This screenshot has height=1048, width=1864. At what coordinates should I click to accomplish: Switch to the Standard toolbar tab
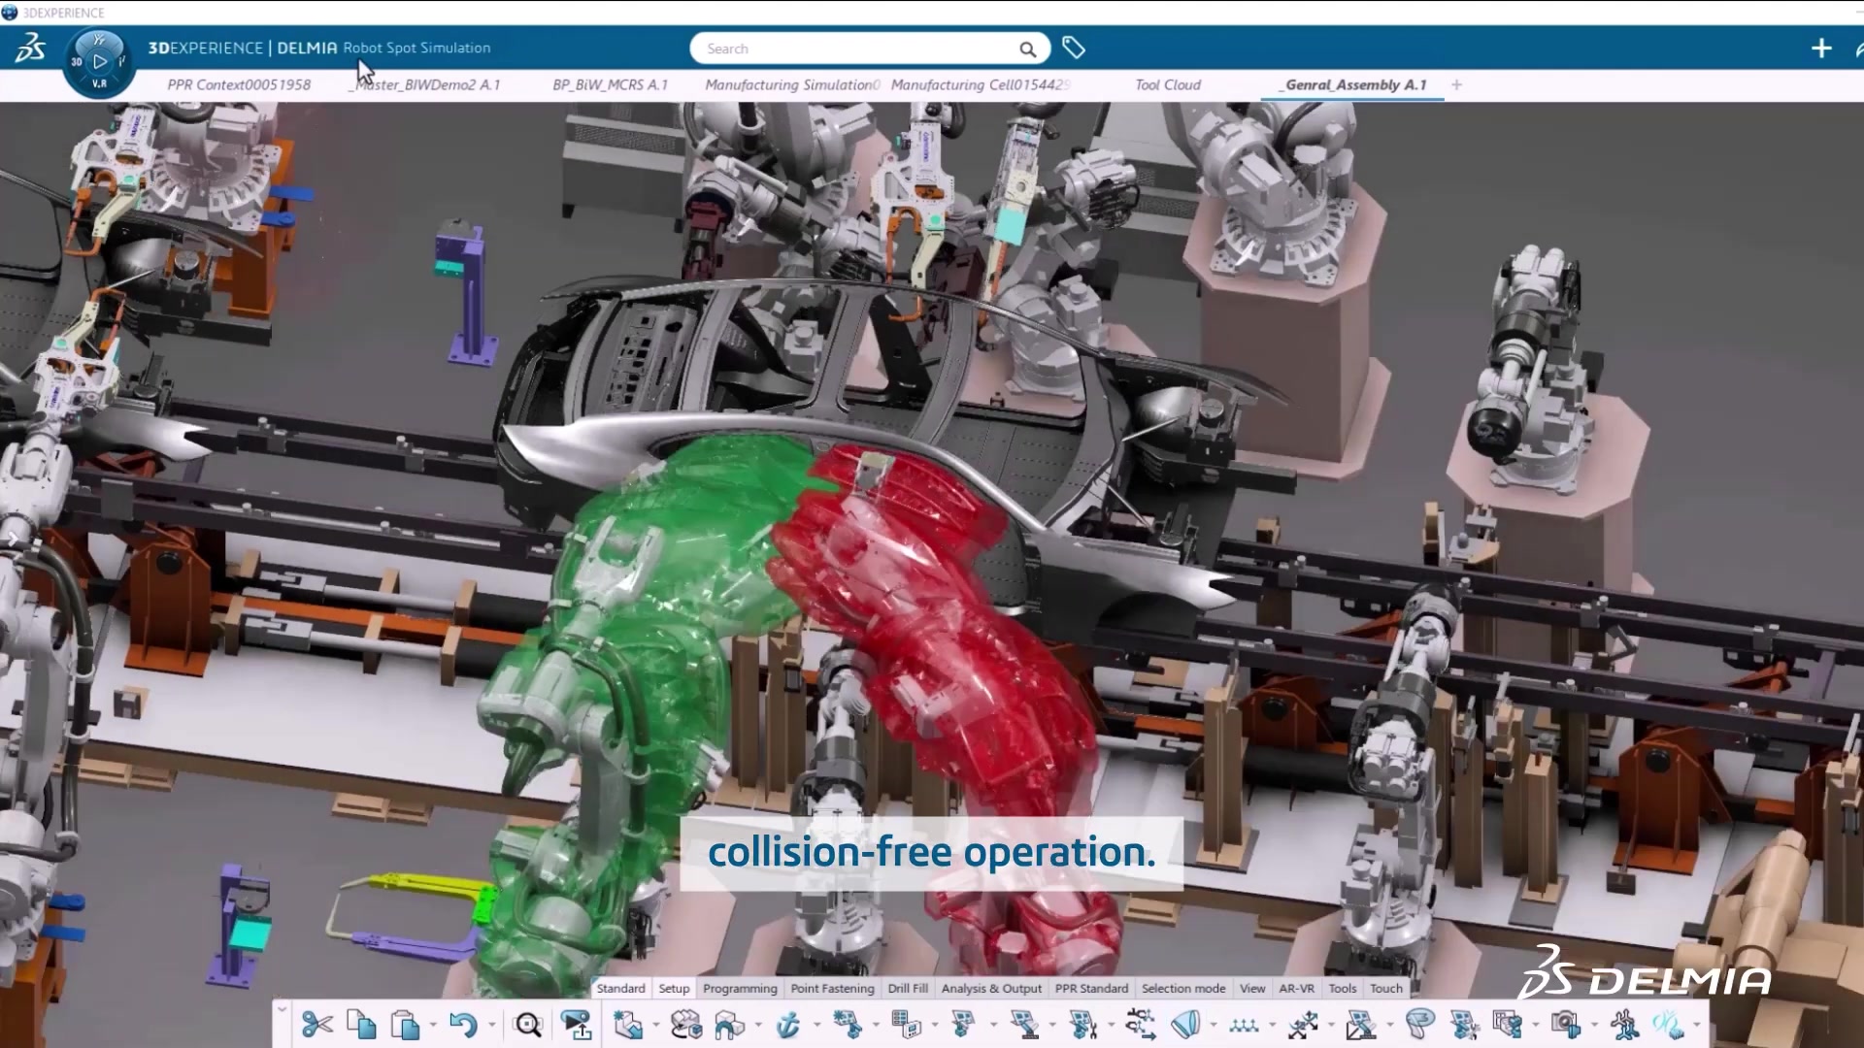tap(620, 988)
